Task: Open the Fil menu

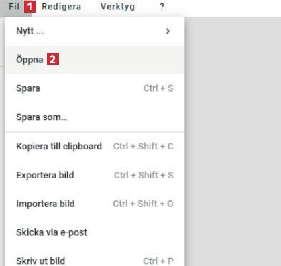Action: 14,7
